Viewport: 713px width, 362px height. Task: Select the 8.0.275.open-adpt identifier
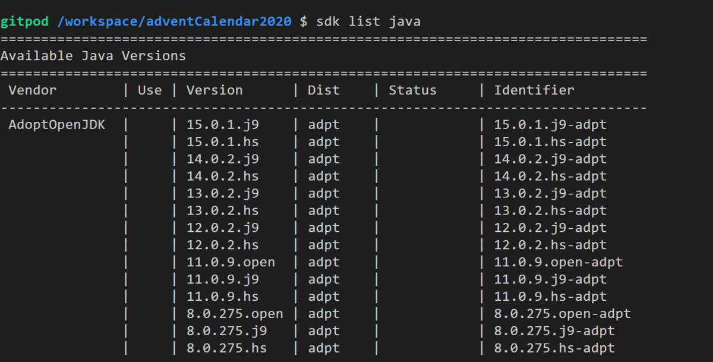[x=563, y=314]
